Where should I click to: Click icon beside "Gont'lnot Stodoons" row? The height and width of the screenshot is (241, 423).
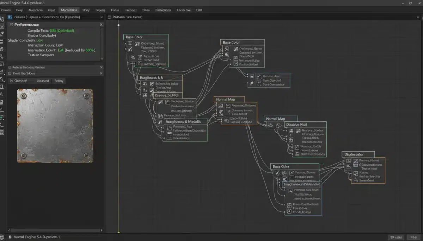tap(297, 153)
